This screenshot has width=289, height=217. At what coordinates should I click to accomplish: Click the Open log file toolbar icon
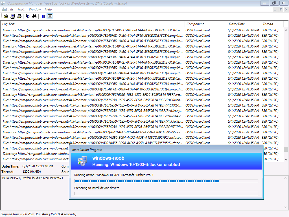(6, 16)
